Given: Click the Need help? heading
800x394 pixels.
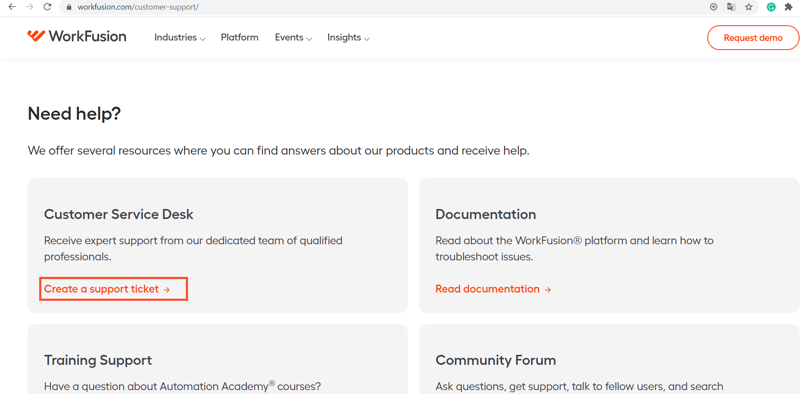Looking at the screenshot, I should point(74,114).
